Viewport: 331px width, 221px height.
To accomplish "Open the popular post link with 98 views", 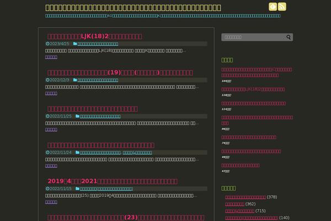I will (x=257, y=120).
